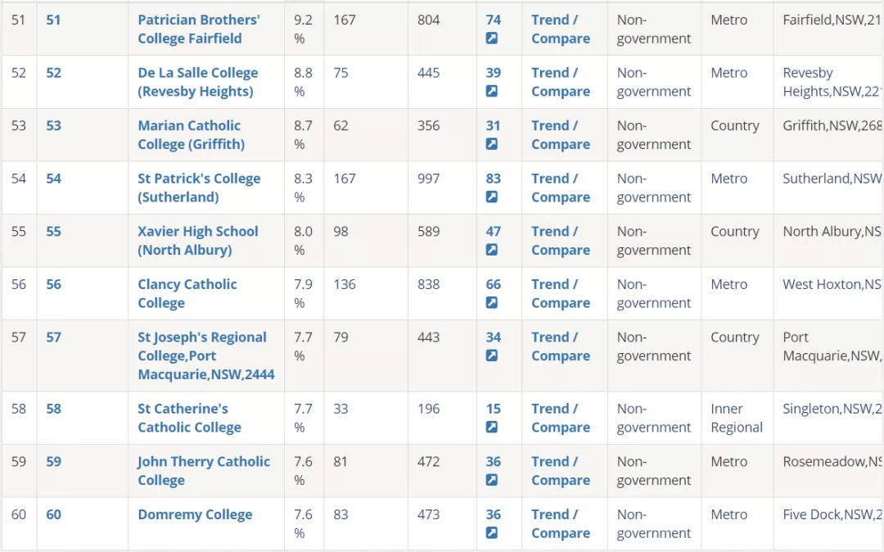Open external link icon under 66
Viewport: 884px width, 552px height.
pos(492,303)
